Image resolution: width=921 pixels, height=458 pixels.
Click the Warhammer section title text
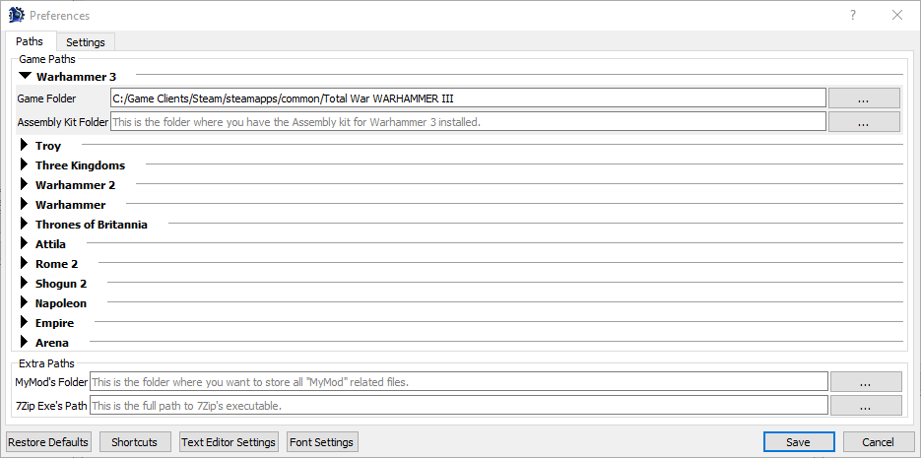(71, 204)
